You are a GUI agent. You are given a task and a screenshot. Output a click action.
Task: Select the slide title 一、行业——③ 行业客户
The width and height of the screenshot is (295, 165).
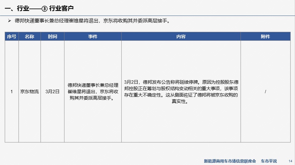[x=39, y=8]
